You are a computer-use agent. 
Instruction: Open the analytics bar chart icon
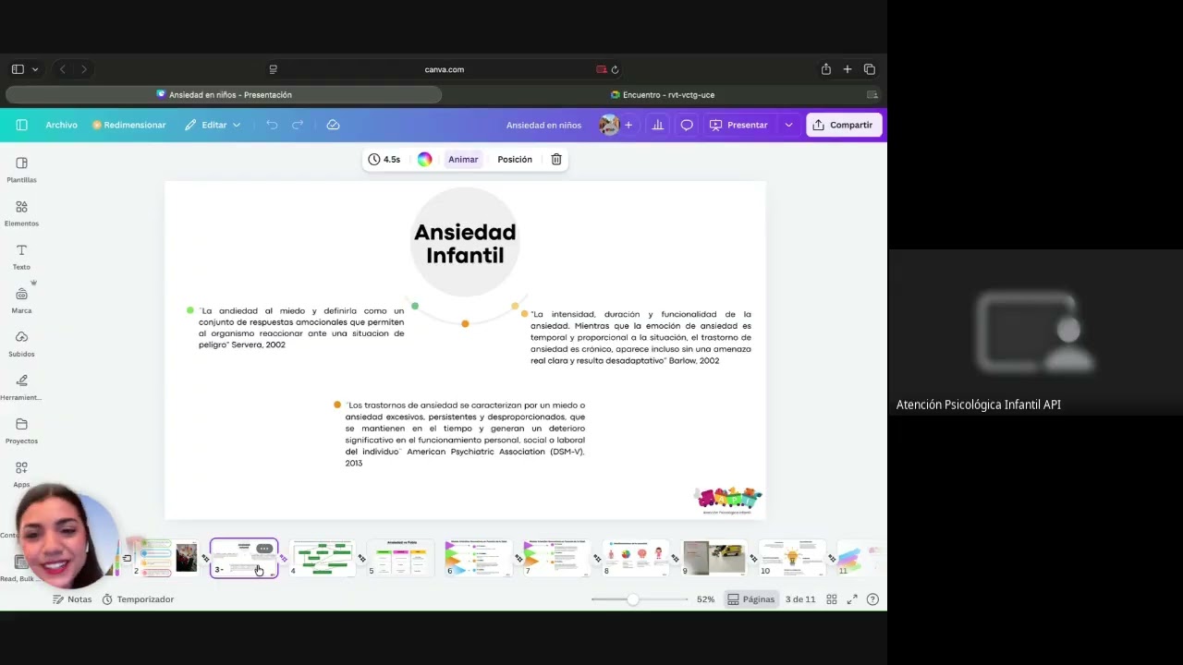coord(658,125)
